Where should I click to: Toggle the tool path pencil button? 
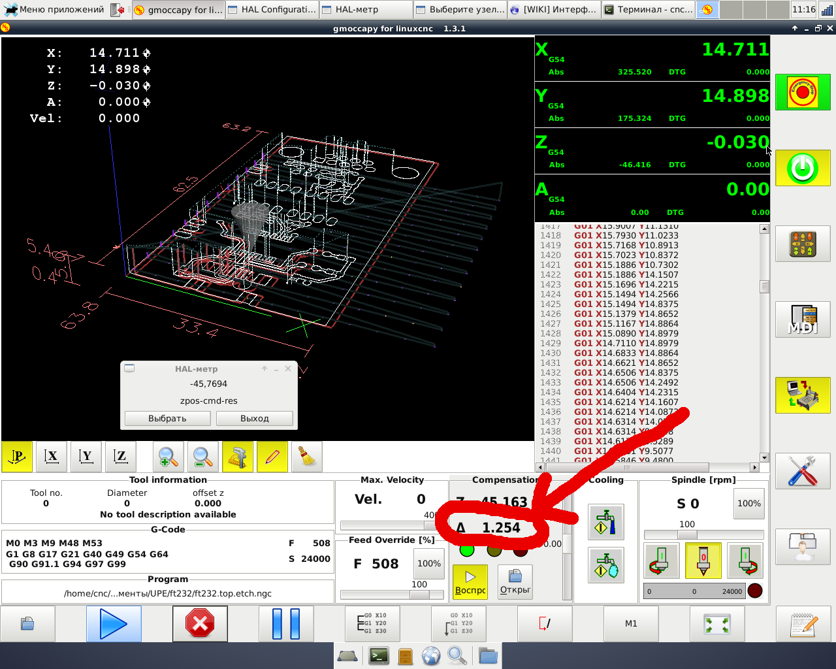(272, 457)
